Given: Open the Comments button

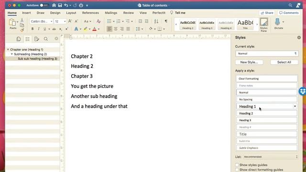Looking at the screenshot, I should (289, 13).
